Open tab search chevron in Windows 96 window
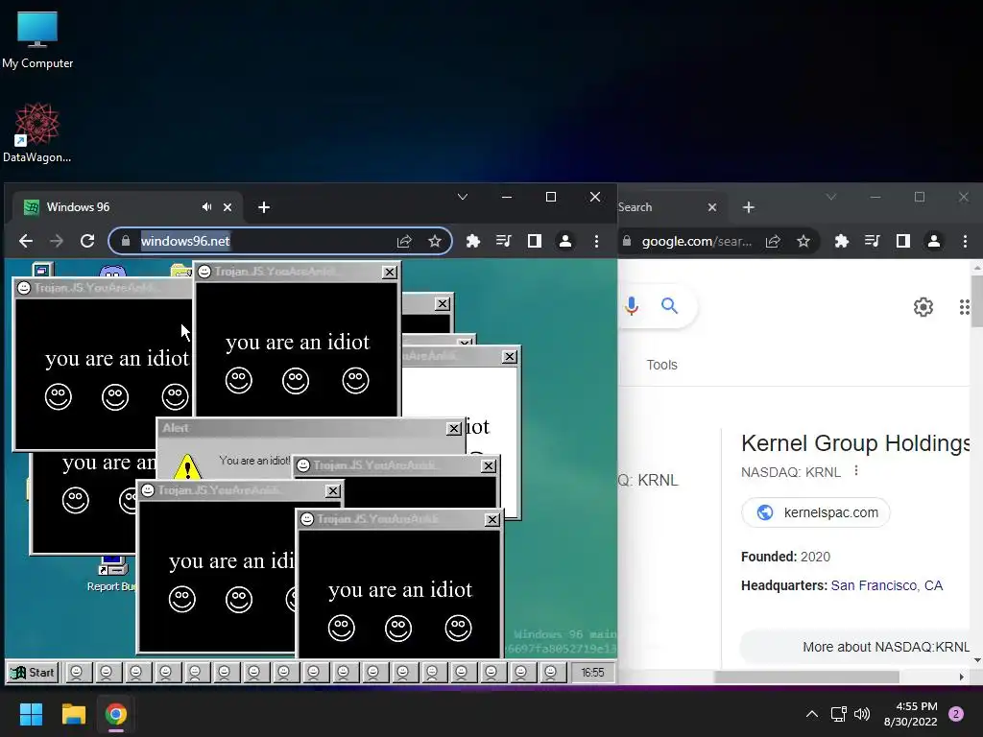 point(463,197)
